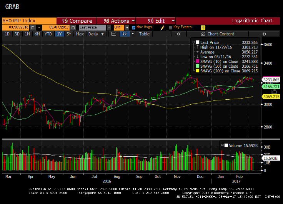Click the green SMAVG (50) swatch
283x204 pixels.
tap(198, 66)
